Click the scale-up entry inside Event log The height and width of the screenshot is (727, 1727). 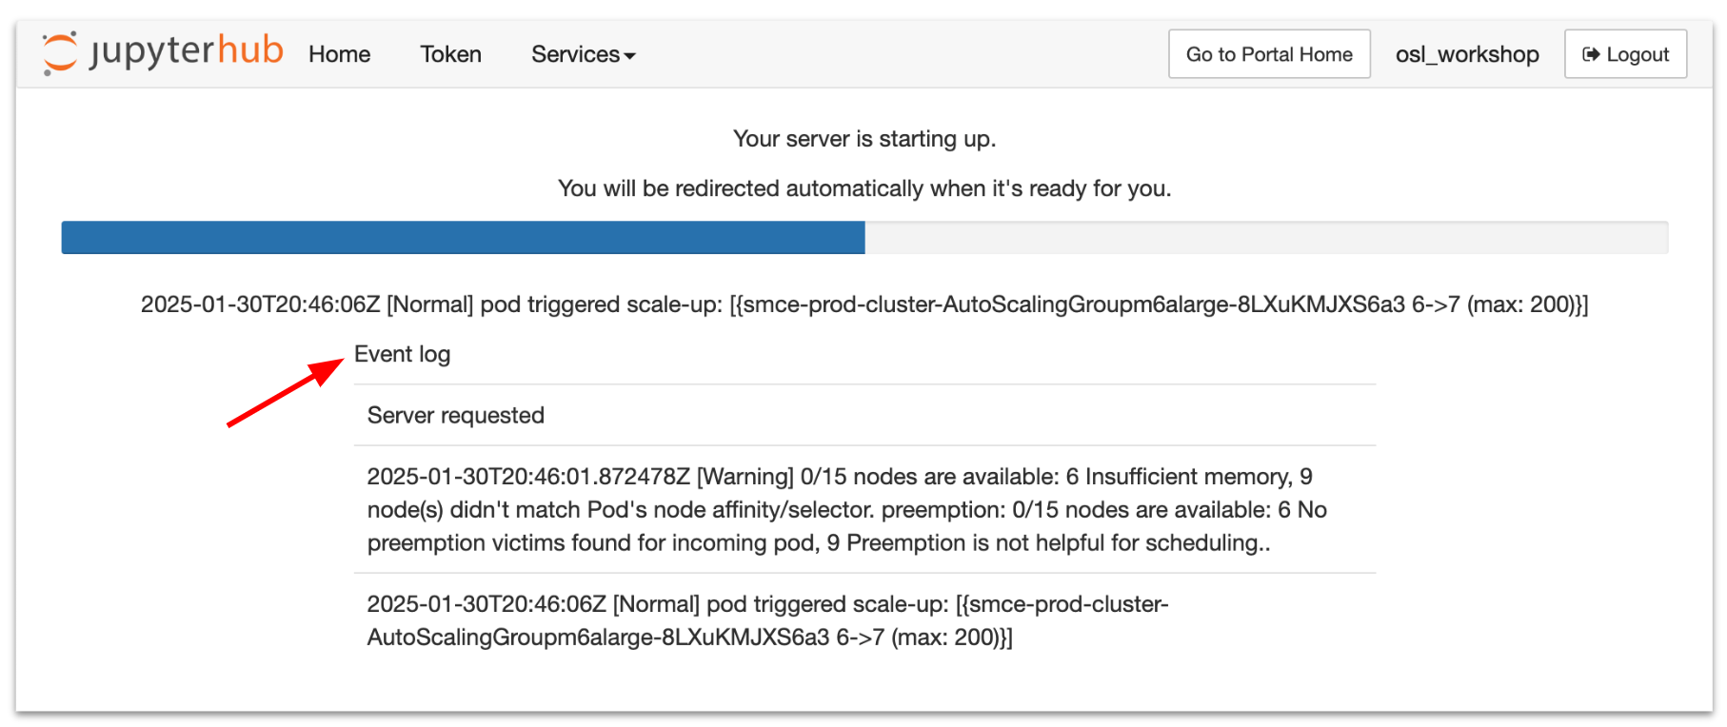[x=767, y=620]
